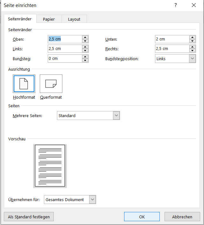Decrease Oben margin with down arrow

click(85, 41)
